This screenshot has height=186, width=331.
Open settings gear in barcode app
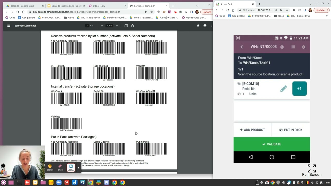(x=304, y=47)
